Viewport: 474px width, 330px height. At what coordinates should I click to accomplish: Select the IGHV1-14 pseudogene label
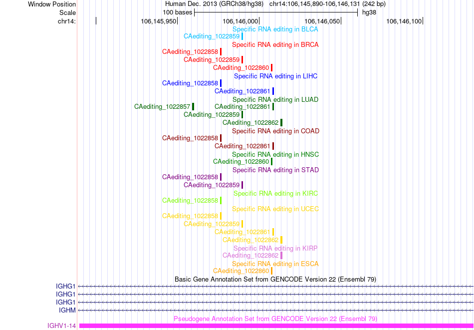pyautogui.click(x=62, y=326)
